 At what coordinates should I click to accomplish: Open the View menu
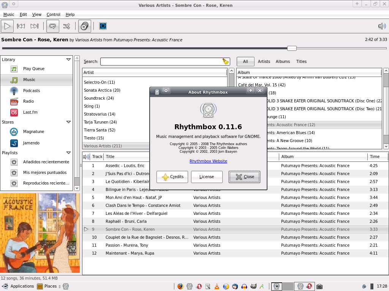pyautogui.click(x=37, y=14)
